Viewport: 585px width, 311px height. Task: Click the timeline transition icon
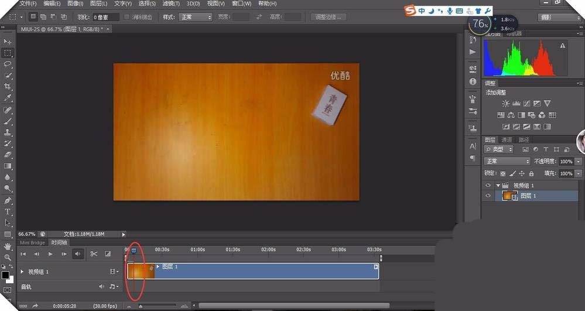[108, 254]
